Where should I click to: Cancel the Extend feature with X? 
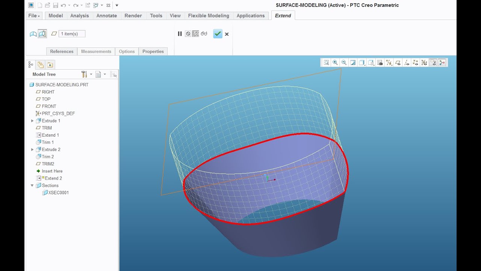click(x=227, y=34)
